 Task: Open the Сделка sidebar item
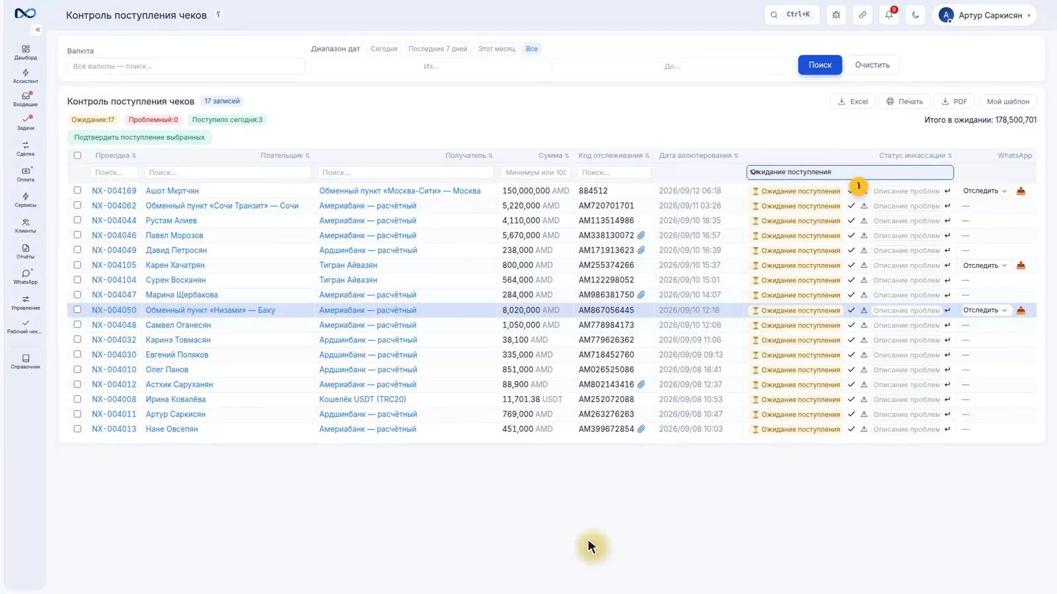(26, 148)
